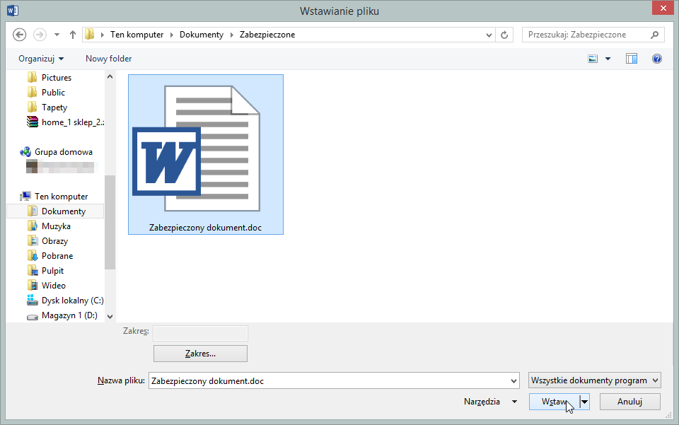Open the recent locations dropdown arrow

pyautogui.click(x=57, y=35)
